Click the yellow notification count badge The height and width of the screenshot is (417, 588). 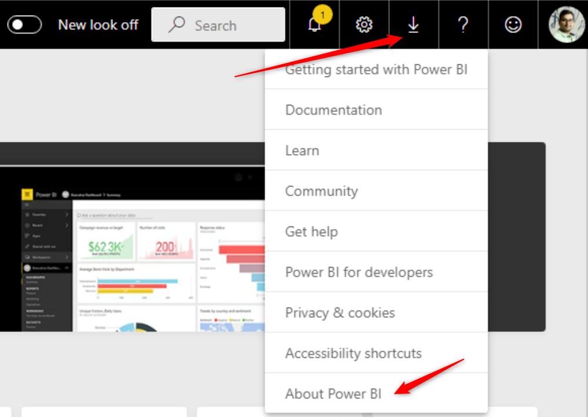coord(323,13)
